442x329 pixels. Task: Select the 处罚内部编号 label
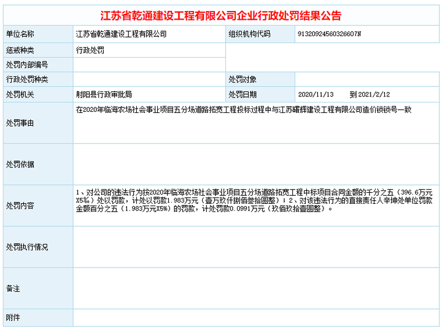[x=27, y=65]
